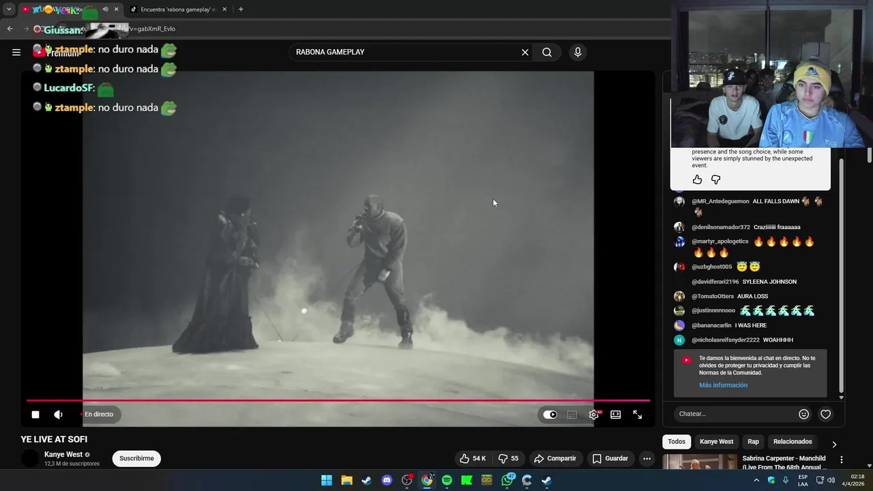Screen dimensions: 873x491
Task: Clear the RABONA GAMEPLAY search text
Action: click(525, 53)
